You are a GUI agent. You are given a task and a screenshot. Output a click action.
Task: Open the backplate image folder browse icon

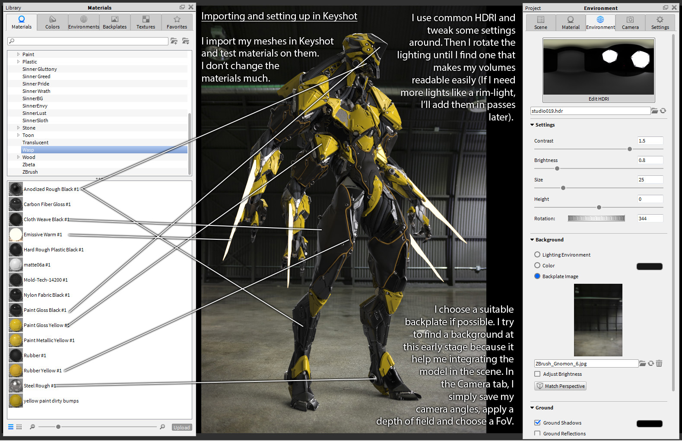coord(643,364)
